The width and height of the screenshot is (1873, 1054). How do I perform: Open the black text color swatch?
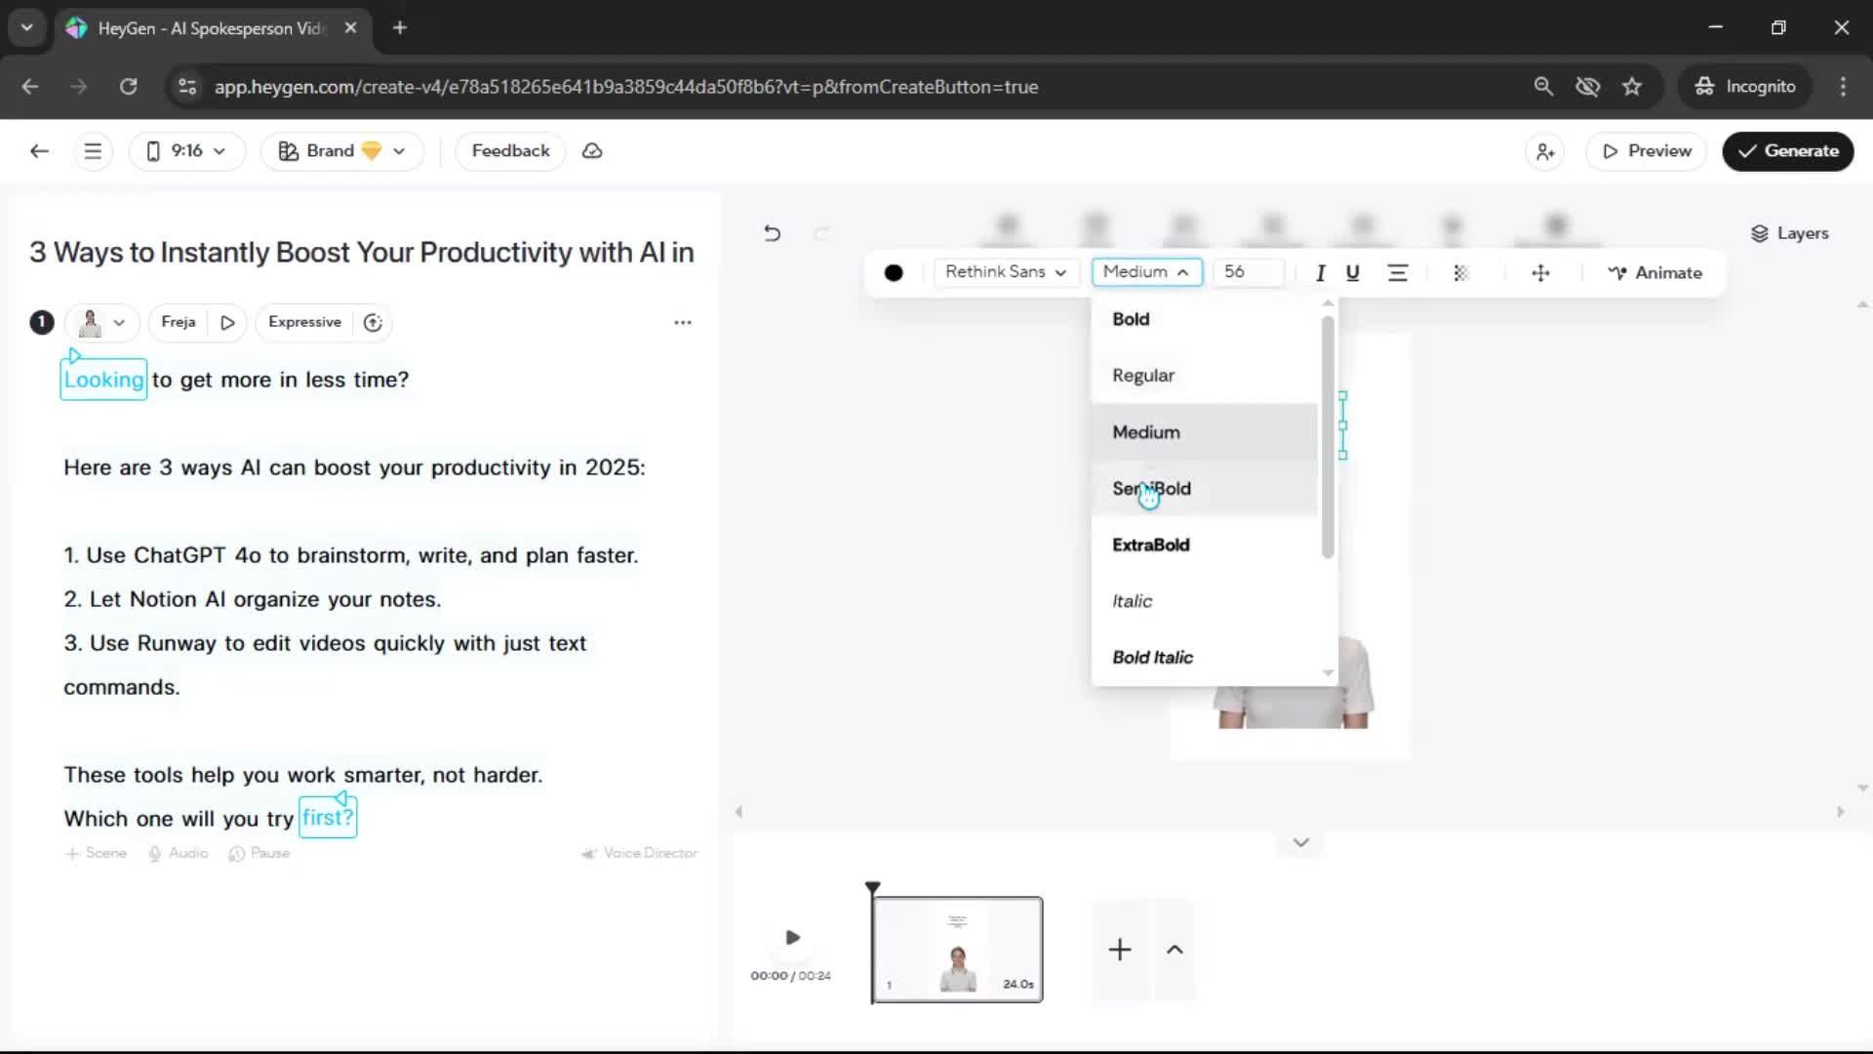[x=893, y=273]
